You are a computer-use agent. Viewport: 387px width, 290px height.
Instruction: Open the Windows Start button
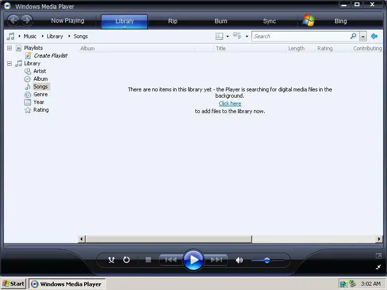click(x=14, y=284)
